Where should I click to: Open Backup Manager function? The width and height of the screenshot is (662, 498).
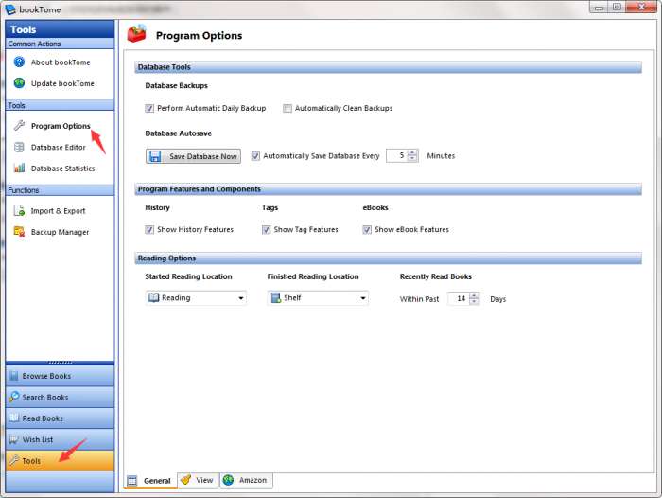click(x=60, y=232)
